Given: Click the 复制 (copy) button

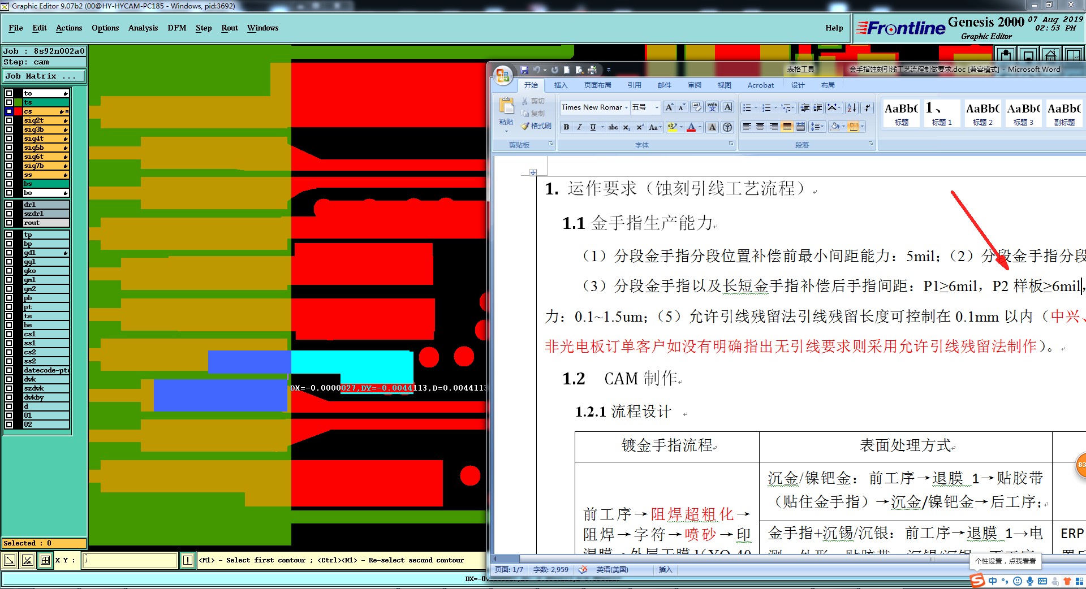Looking at the screenshot, I should click(x=533, y=113).
